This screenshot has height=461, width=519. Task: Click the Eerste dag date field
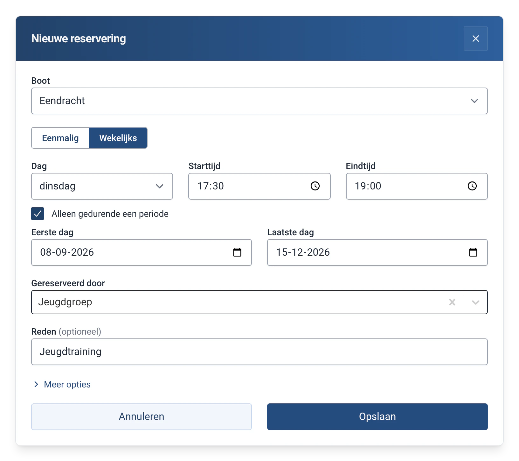(142, 252)
